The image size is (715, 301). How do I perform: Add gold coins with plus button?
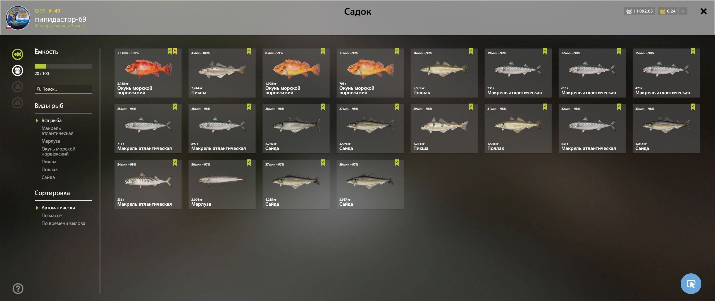tap(683, 11)
